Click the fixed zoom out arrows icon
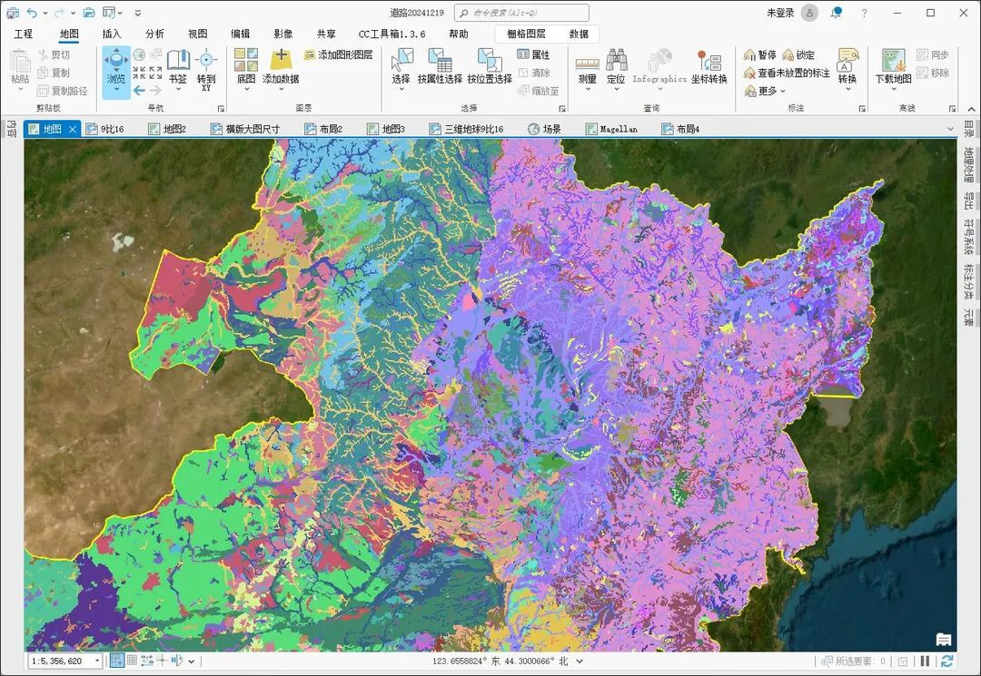The image size is (981, 676). pyautogui.click(x=155, y=73)
